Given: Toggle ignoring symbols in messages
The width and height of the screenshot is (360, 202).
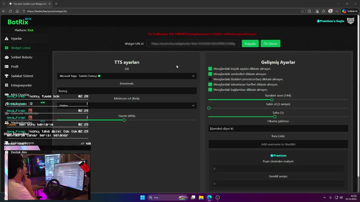Looking at the screenshot, I should [x=210, y=74].
